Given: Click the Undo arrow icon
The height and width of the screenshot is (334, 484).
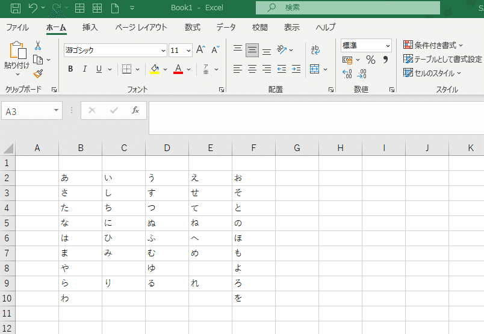Looking at the screenshot, I should coord(33,8).
